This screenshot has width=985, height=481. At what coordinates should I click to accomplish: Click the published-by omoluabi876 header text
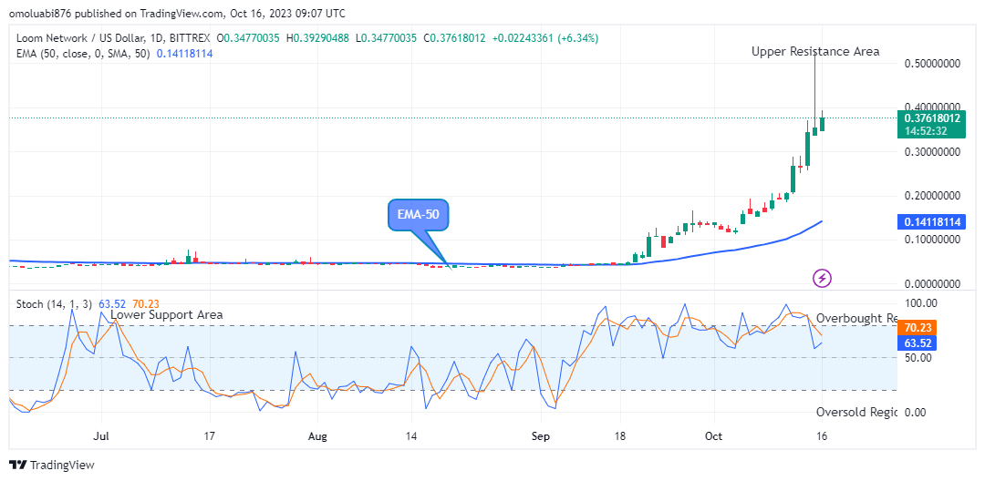tap(177, 13)
